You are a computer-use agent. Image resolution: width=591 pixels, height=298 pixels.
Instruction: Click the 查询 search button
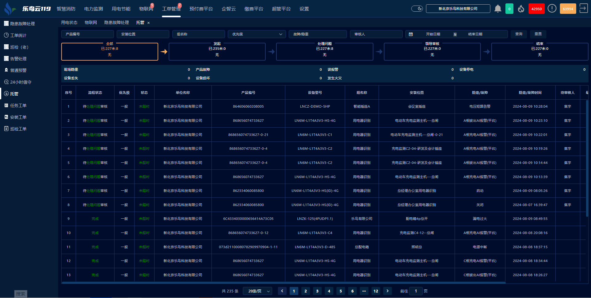[519, 34]
